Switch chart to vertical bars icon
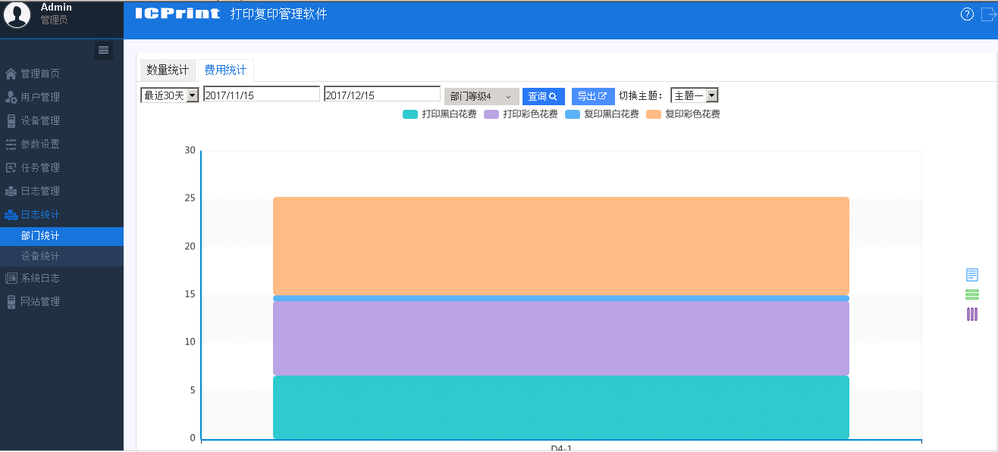Screen dimensions: 998x452 click(972, 314)
